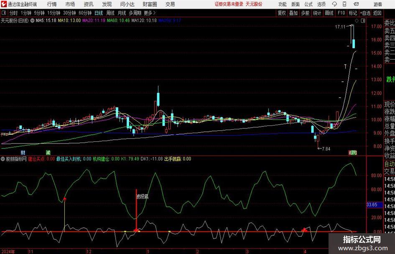Click the 通达信 red logo icon

coord(4,4)
